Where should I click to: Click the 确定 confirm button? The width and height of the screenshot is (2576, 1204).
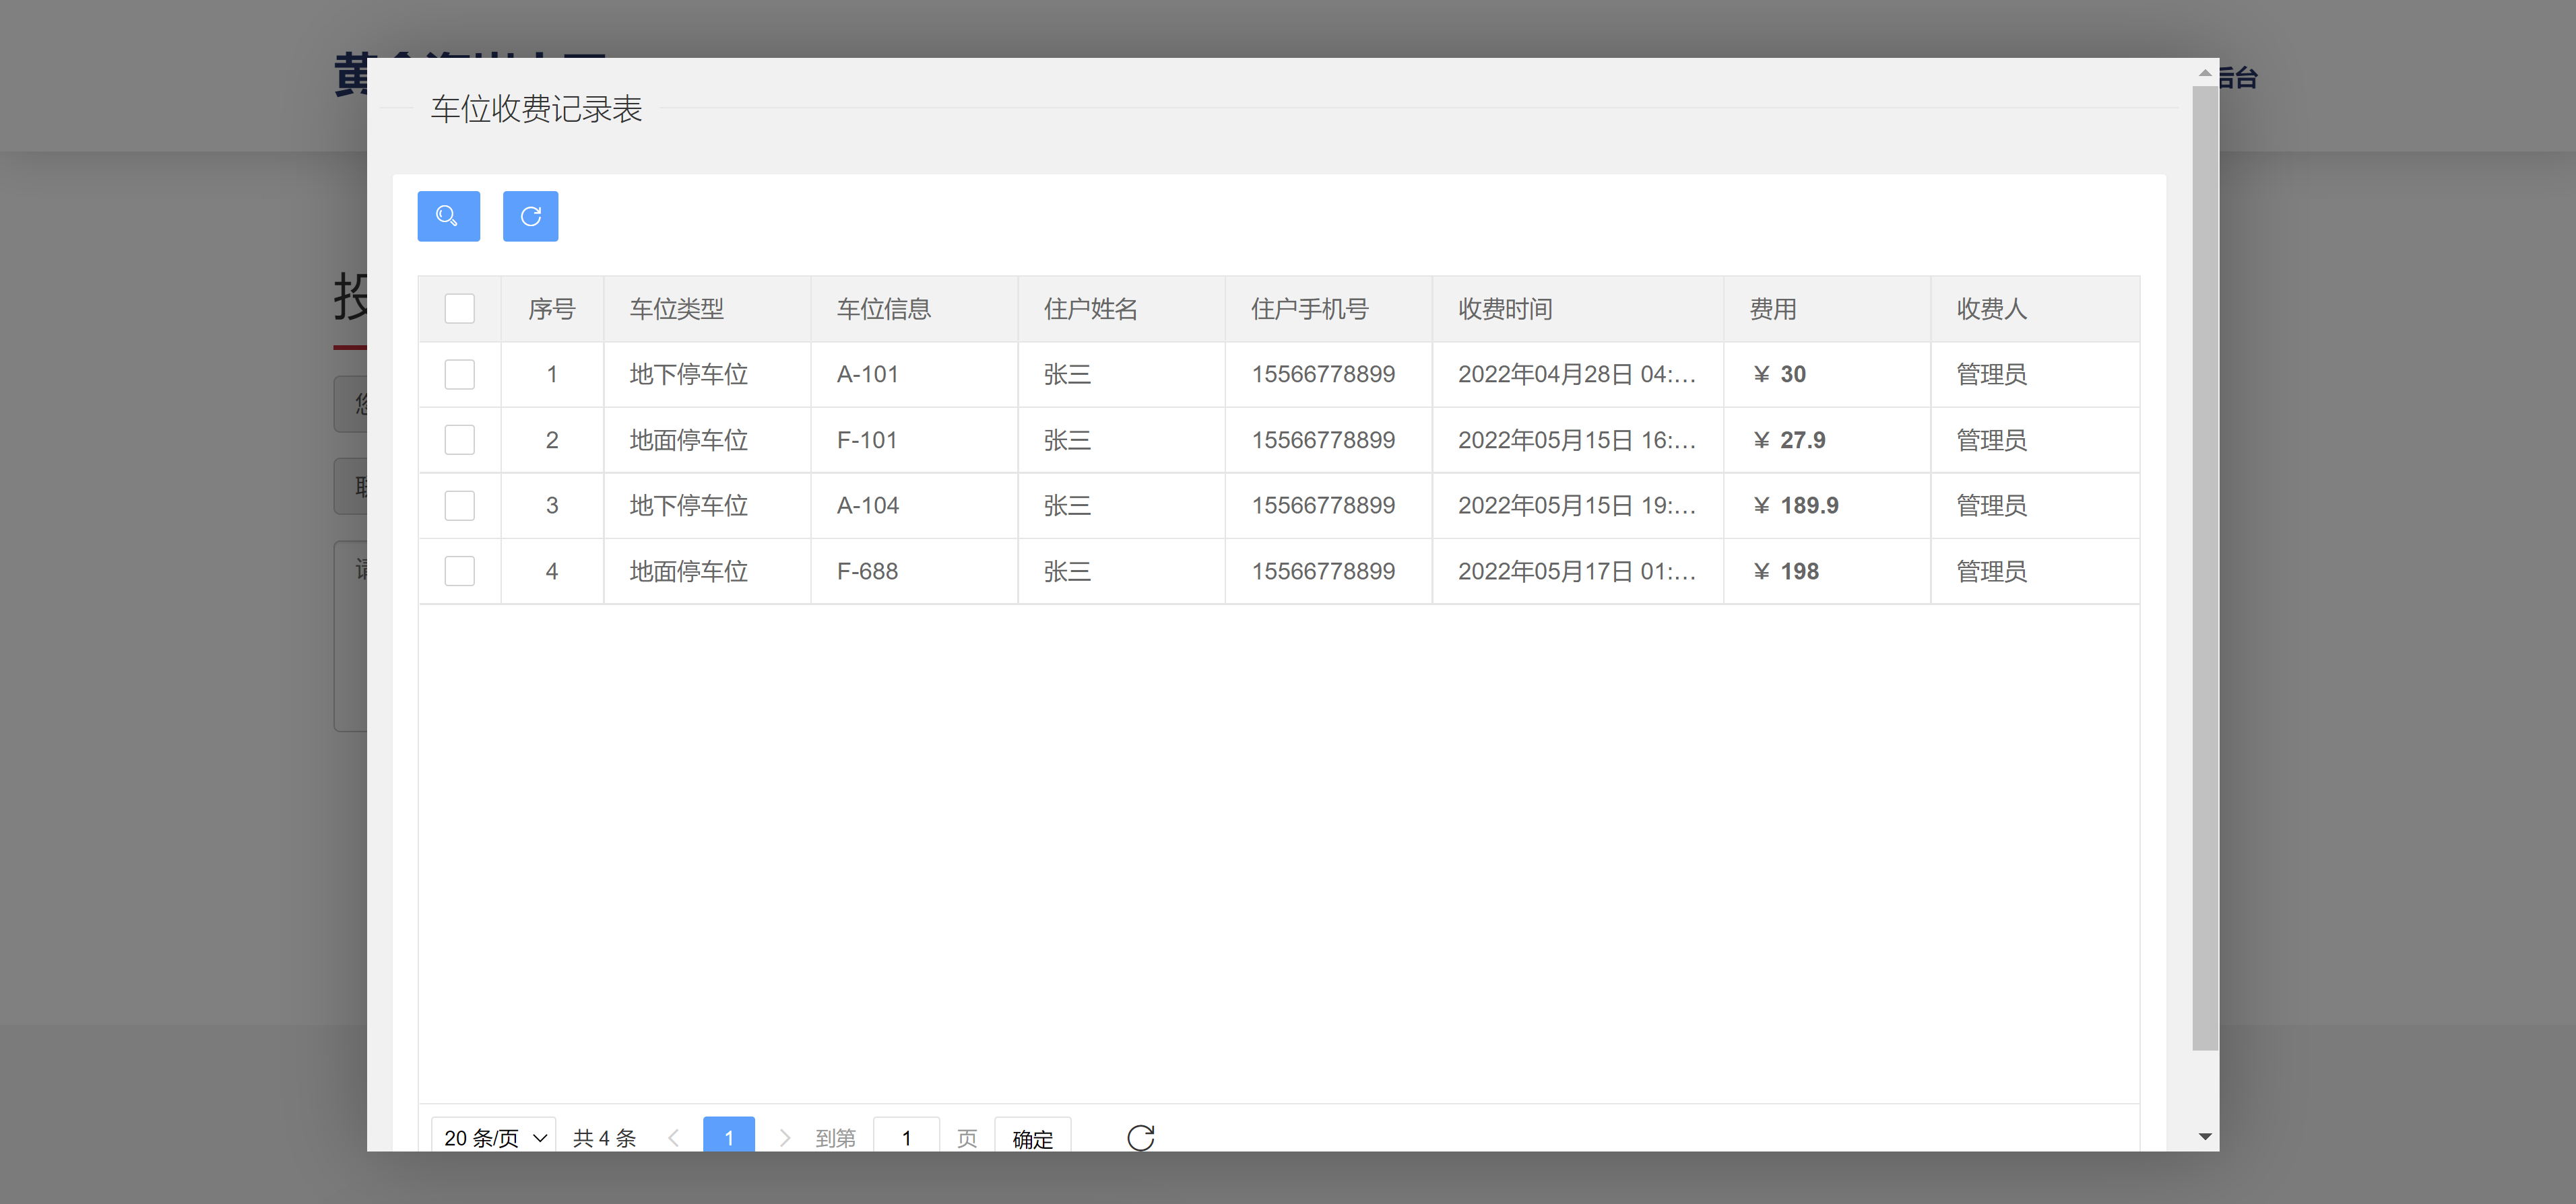pyautogui.click(x=1032, y=1138)
